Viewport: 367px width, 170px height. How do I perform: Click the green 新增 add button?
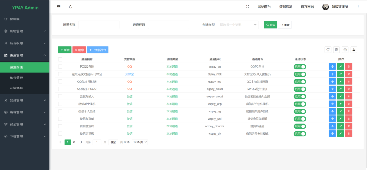pyautogui.click(x=65, y=50)
